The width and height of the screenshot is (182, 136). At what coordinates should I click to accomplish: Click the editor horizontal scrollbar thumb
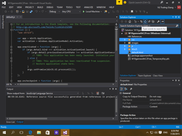coord(44,84)
